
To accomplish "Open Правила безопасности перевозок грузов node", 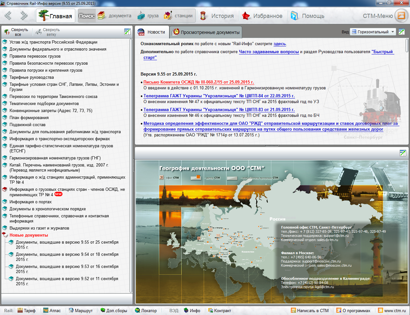I will (48, 63).
